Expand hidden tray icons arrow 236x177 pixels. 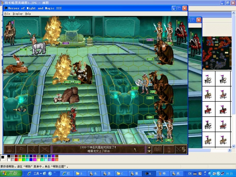click(x=210, y=174)
